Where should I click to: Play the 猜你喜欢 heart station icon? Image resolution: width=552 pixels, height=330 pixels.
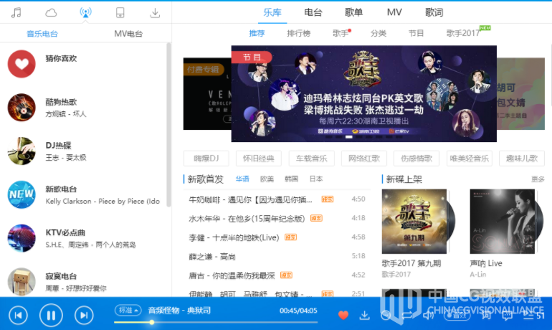[x=22, y=64]
